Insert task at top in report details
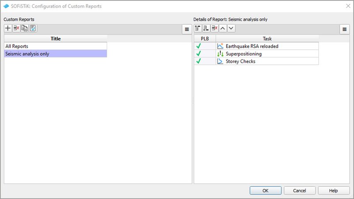 click(198, 28)
